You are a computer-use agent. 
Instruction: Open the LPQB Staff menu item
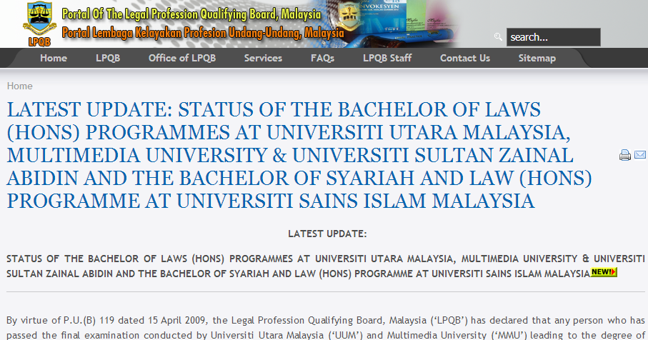tap(387, 59)
